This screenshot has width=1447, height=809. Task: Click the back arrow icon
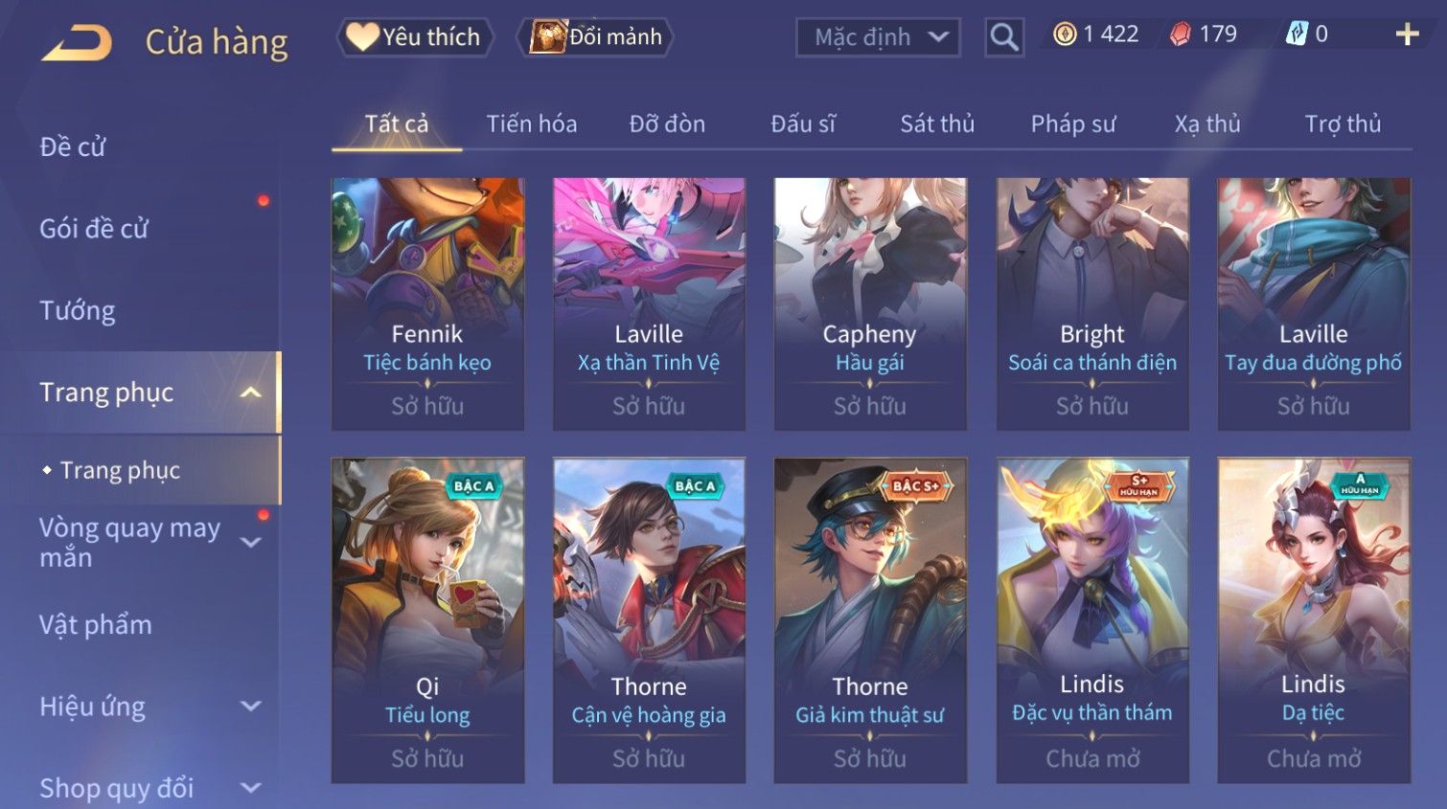(77, 42)
